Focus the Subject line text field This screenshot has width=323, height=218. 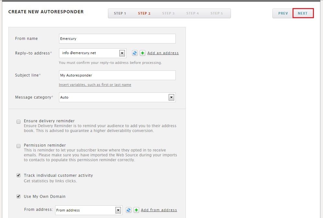point(117,75)
